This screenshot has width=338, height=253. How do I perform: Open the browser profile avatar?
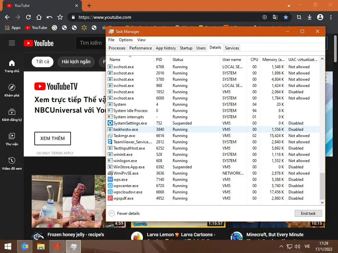click(320, 17)
